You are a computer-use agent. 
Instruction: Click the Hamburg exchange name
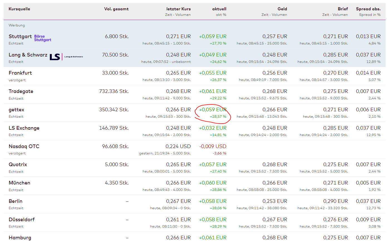(20, 238)
